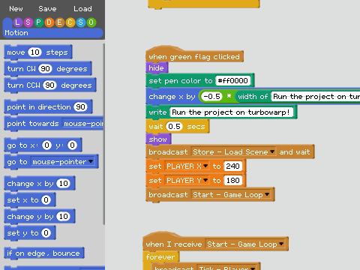Select the orange D category circle
The height and width of the screenshot is (270, 360).
pyautogui.click(x=49, y=22)
